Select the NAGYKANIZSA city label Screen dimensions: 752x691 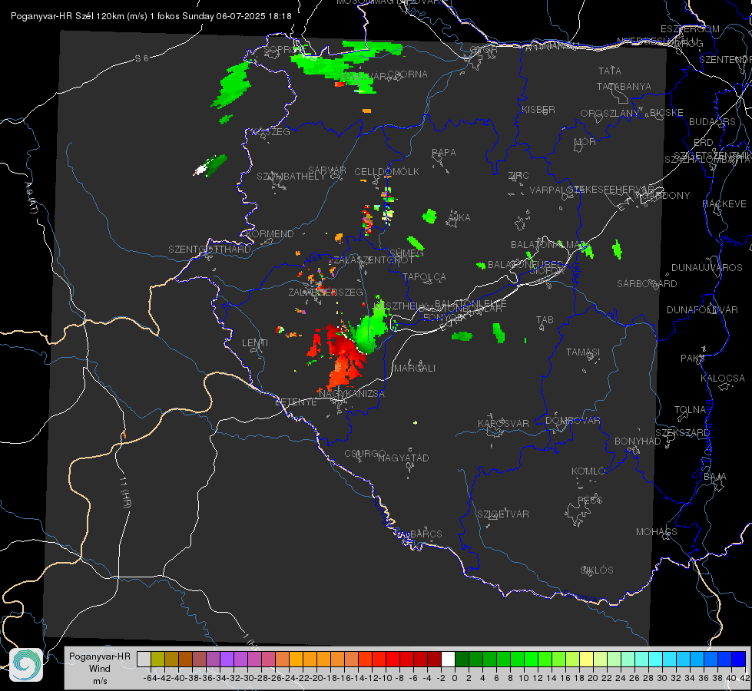pyautogui.click(x=352, y=394)
